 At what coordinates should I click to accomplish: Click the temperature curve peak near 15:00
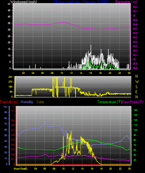[87, 139]
